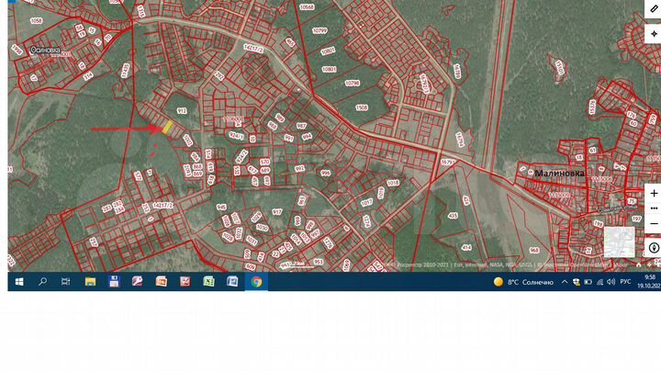Screen dimensions: 661x371
Task: Open Windows taskbar search
Action: click(42, 282)
